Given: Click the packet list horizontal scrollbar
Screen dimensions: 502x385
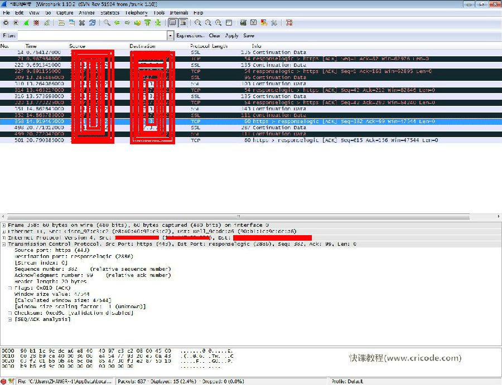Looking at the screenshot, I should 238,217.
